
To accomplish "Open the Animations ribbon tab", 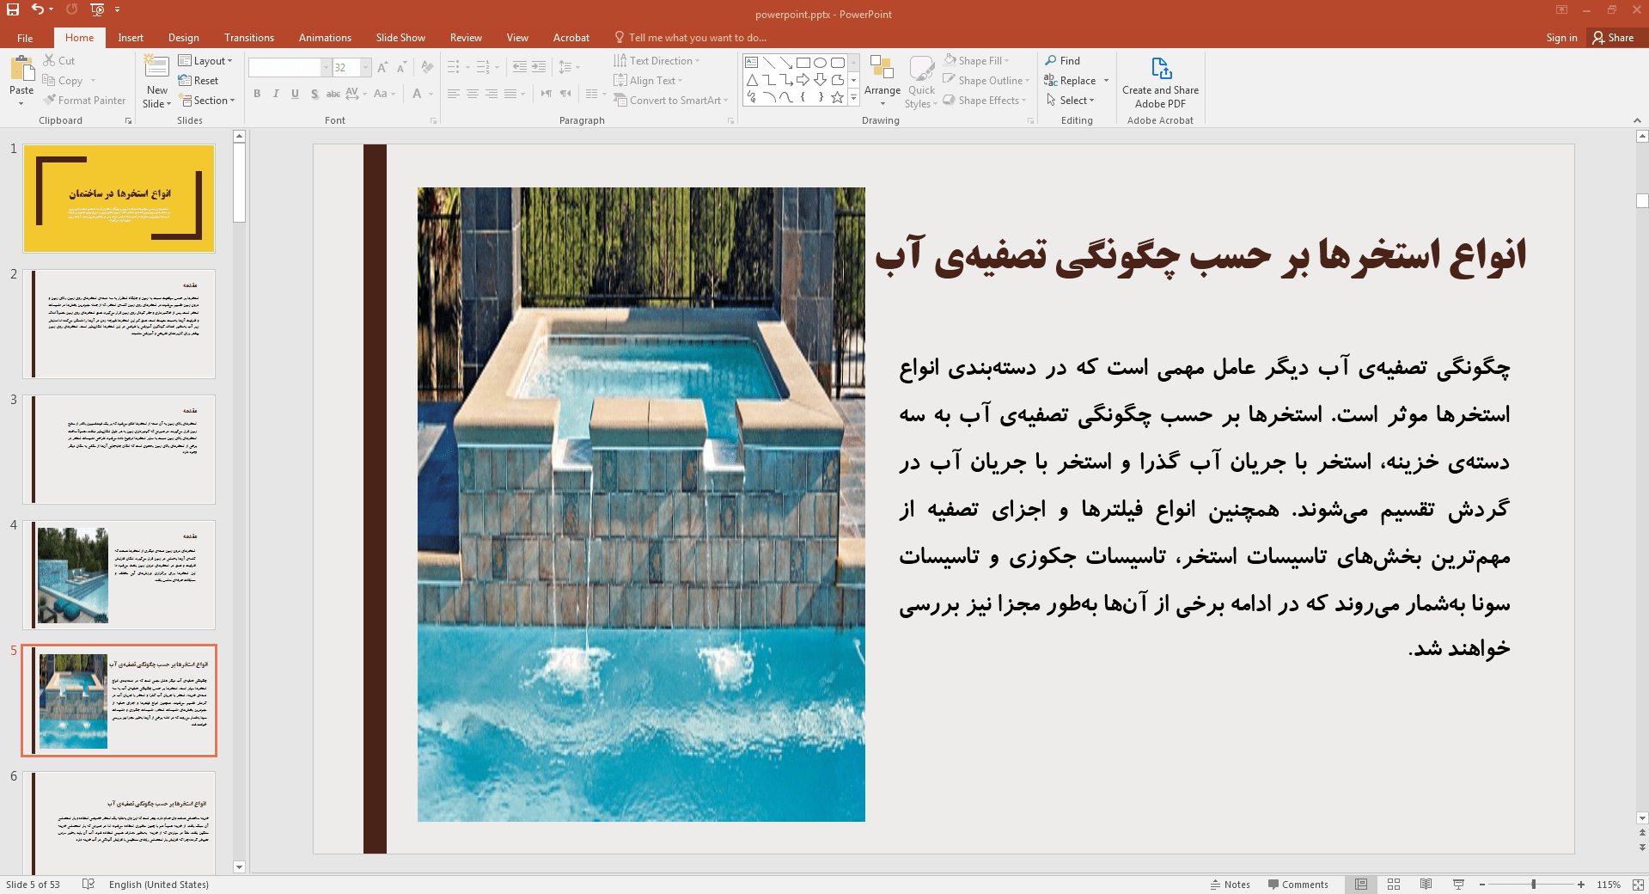I will 325,38.
